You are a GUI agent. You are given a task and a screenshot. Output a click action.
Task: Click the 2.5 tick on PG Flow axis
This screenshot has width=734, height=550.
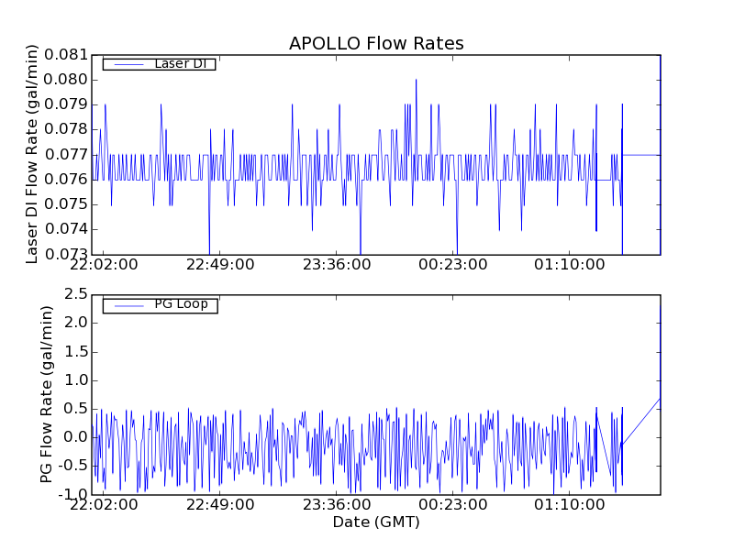pos(76,294)
